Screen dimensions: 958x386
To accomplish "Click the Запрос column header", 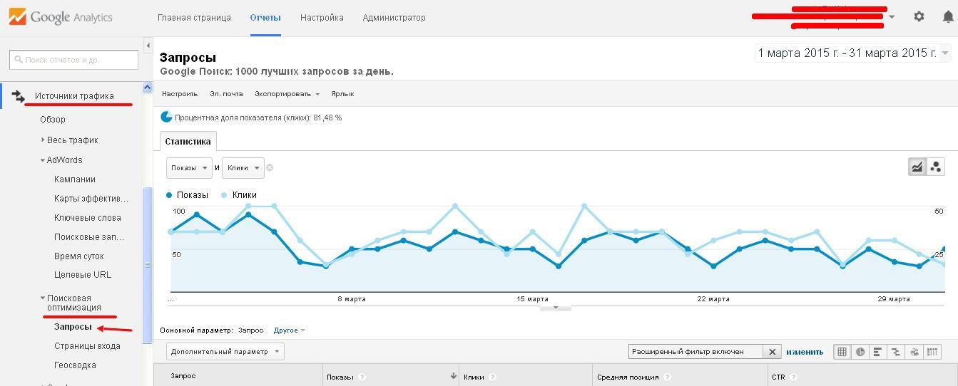I will (183, 376).
